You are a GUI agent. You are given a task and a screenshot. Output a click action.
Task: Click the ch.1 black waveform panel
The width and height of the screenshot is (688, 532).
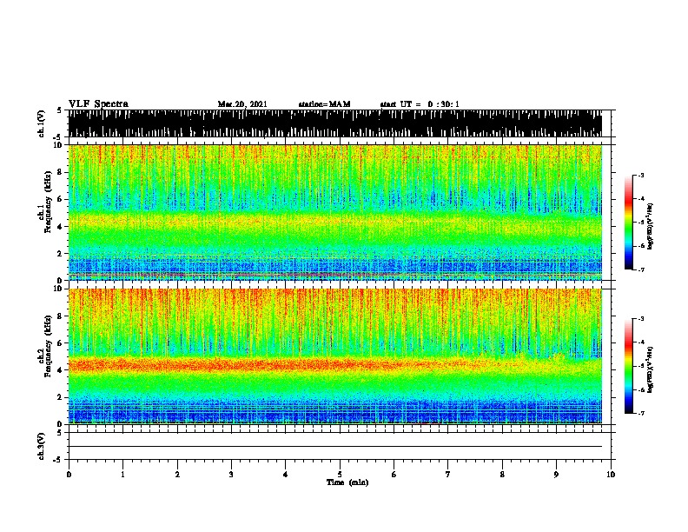335,123
